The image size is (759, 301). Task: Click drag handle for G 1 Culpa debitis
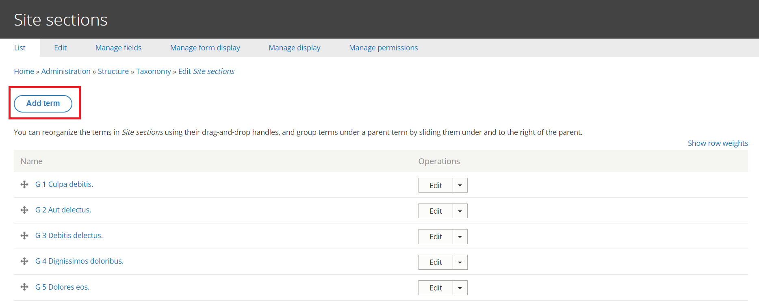tap(24, 184)
